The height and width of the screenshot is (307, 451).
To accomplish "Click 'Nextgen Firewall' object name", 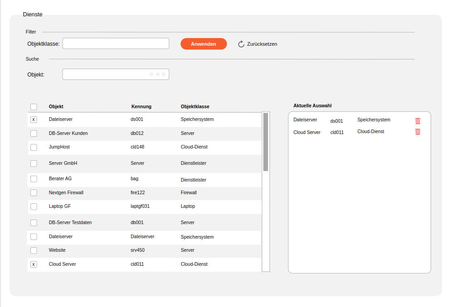I will (66, 192).
